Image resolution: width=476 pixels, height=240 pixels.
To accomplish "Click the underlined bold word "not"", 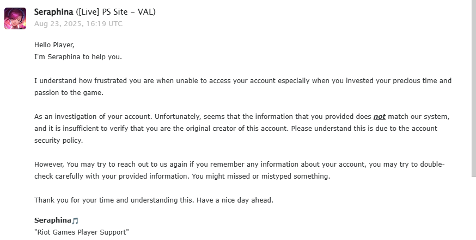I will [x=380, y=117].
